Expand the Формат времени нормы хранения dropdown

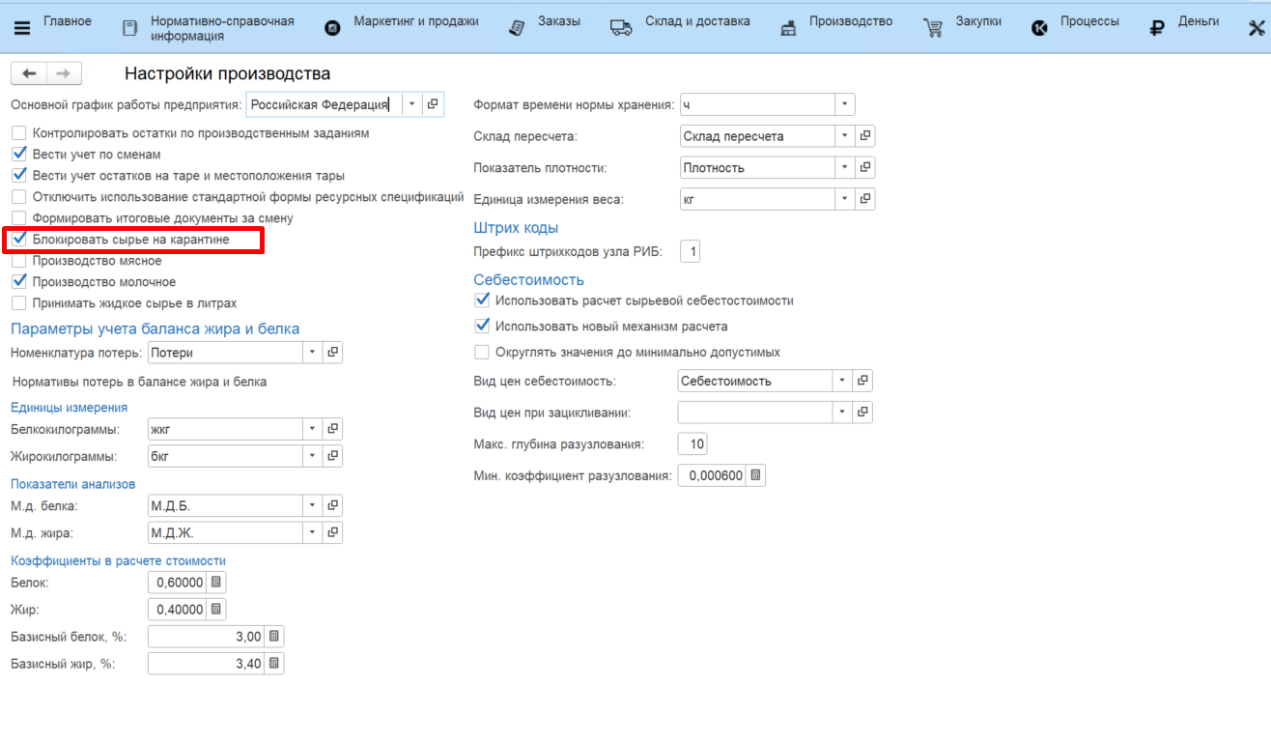tap(845, 104)
